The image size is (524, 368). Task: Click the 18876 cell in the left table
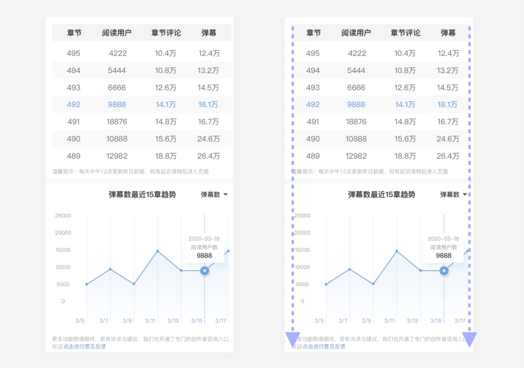(117, 122)
